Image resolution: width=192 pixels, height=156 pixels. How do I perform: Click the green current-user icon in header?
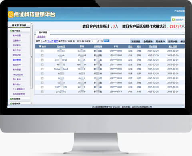173,20
